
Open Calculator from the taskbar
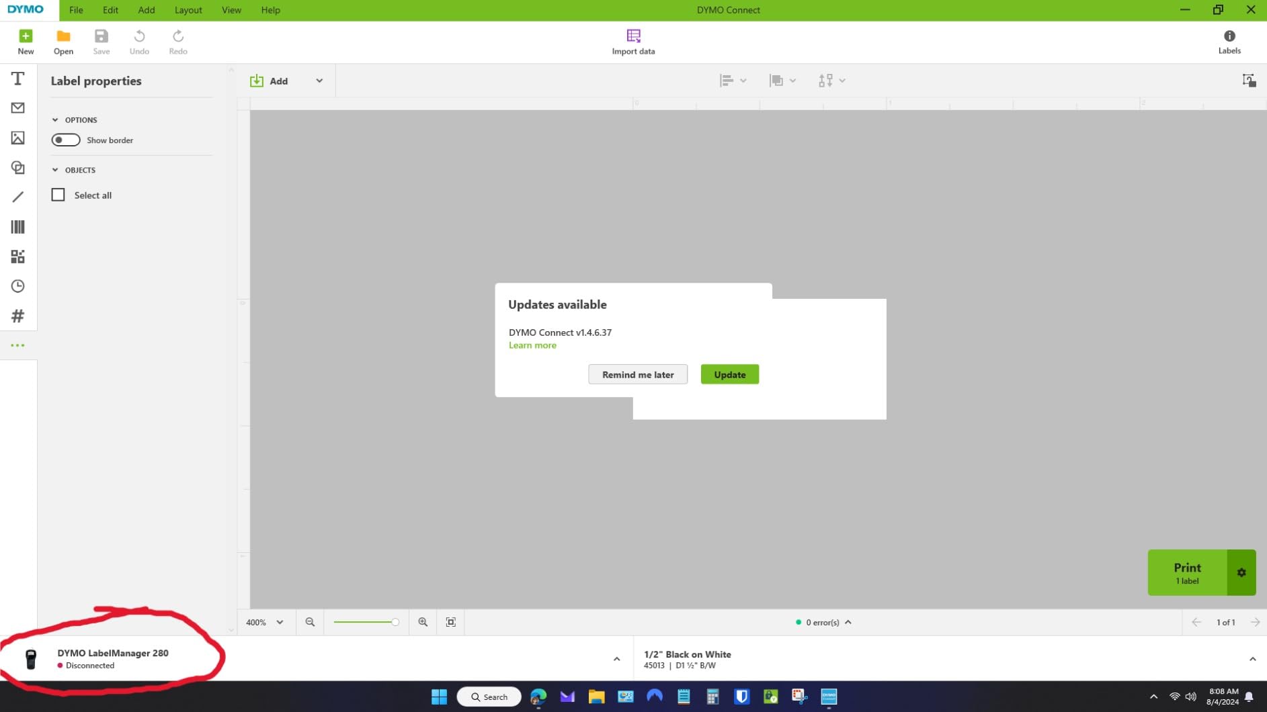pyautogui.click(x=712, y=697)
